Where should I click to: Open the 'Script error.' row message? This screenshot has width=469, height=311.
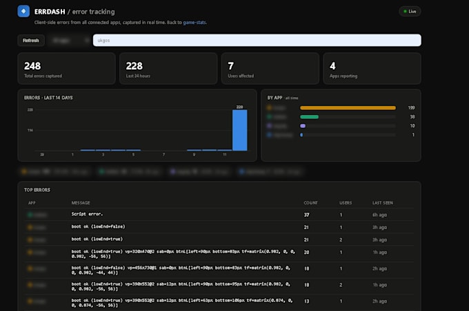pyautogui.click(x=87, y=214)
